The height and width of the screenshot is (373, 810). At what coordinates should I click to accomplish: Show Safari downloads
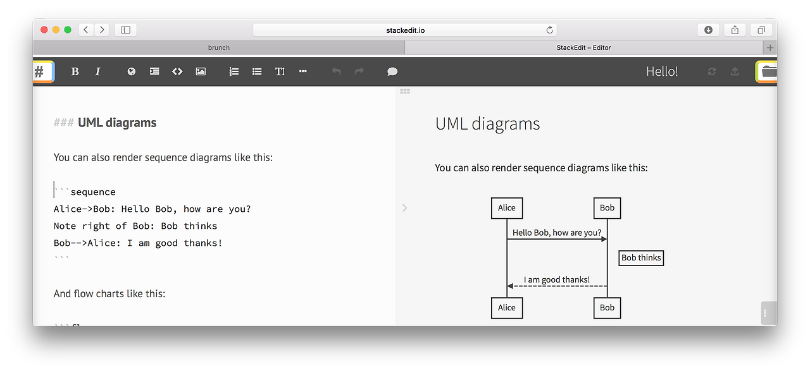tap(708, 30)
